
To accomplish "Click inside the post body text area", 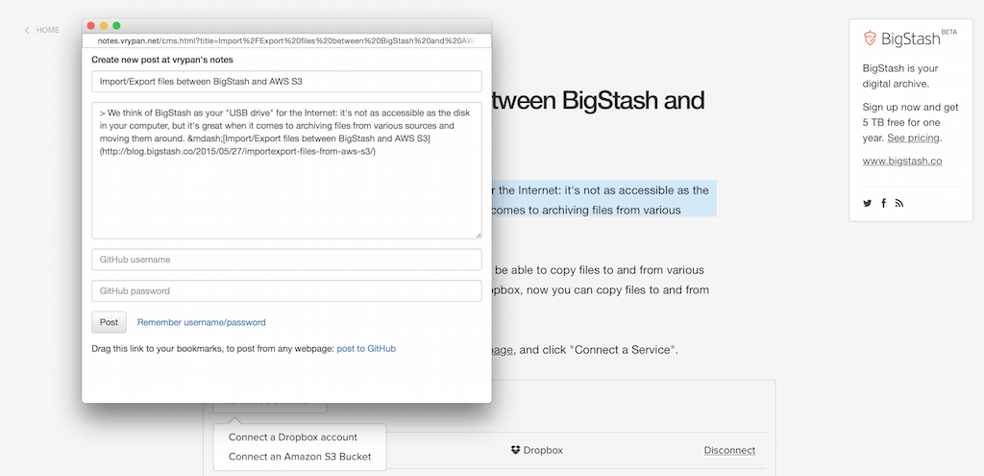I will [286, 170].
